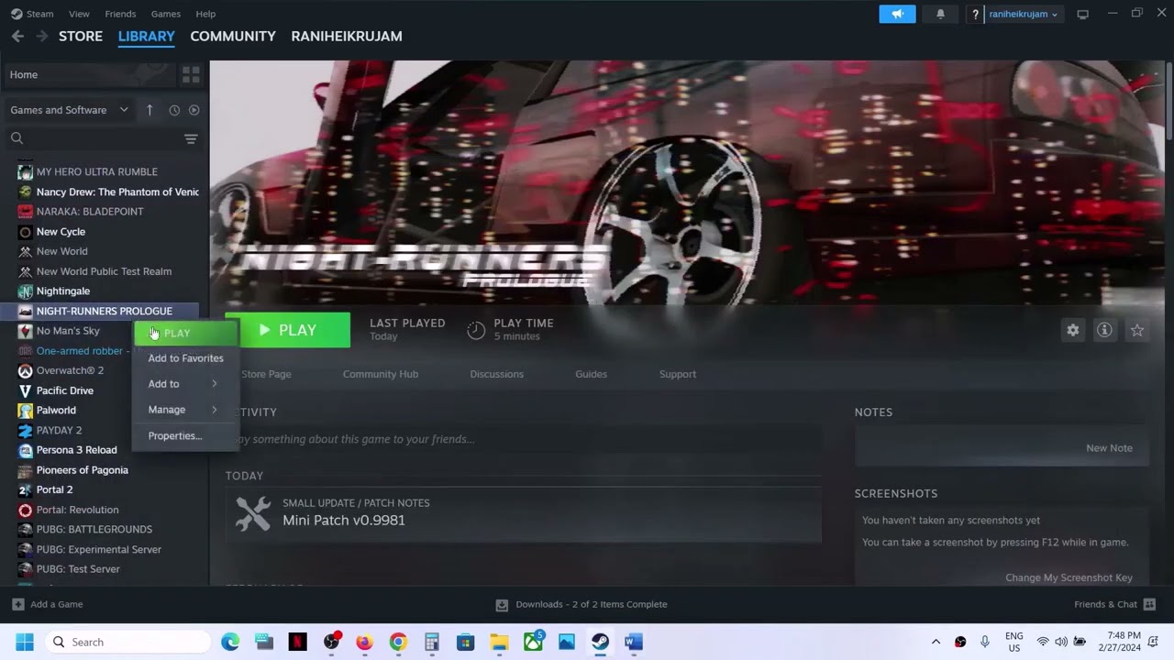
Task: Click Change My Screenshot Key
Action: pos(1069,577)
